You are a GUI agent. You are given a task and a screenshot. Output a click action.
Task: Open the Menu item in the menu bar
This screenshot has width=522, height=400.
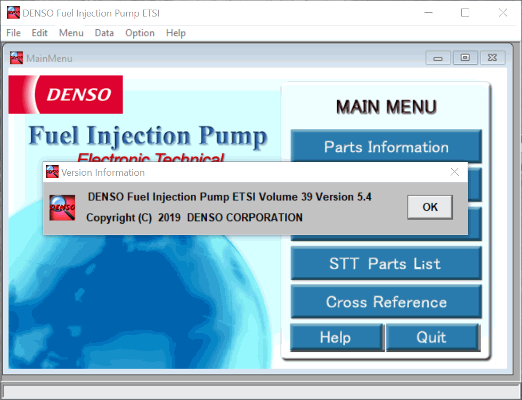(x=71, y=32)
